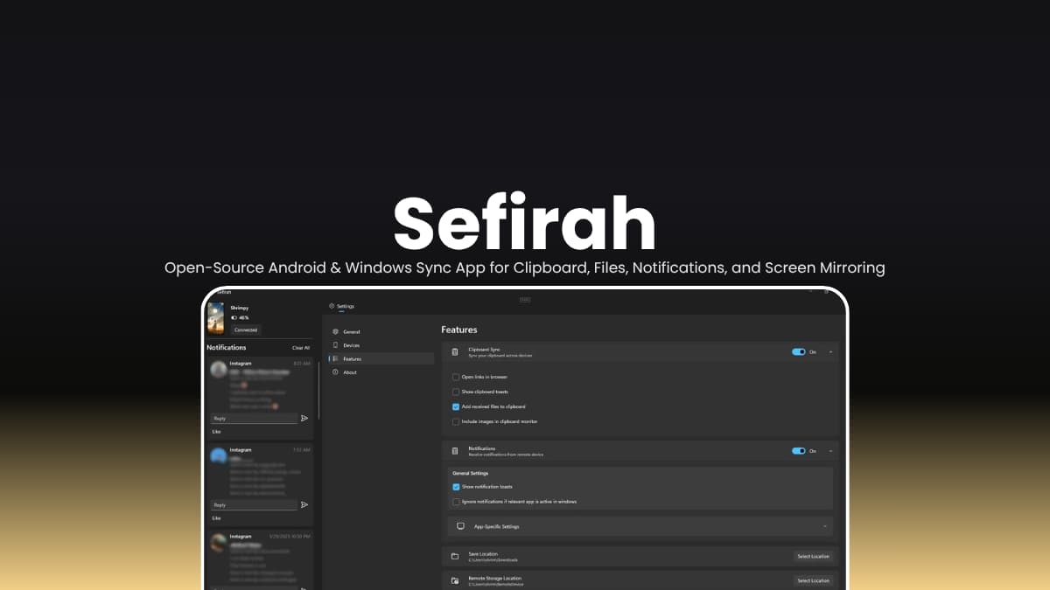Collapse the Notifications section chevron

pos(829,451)
